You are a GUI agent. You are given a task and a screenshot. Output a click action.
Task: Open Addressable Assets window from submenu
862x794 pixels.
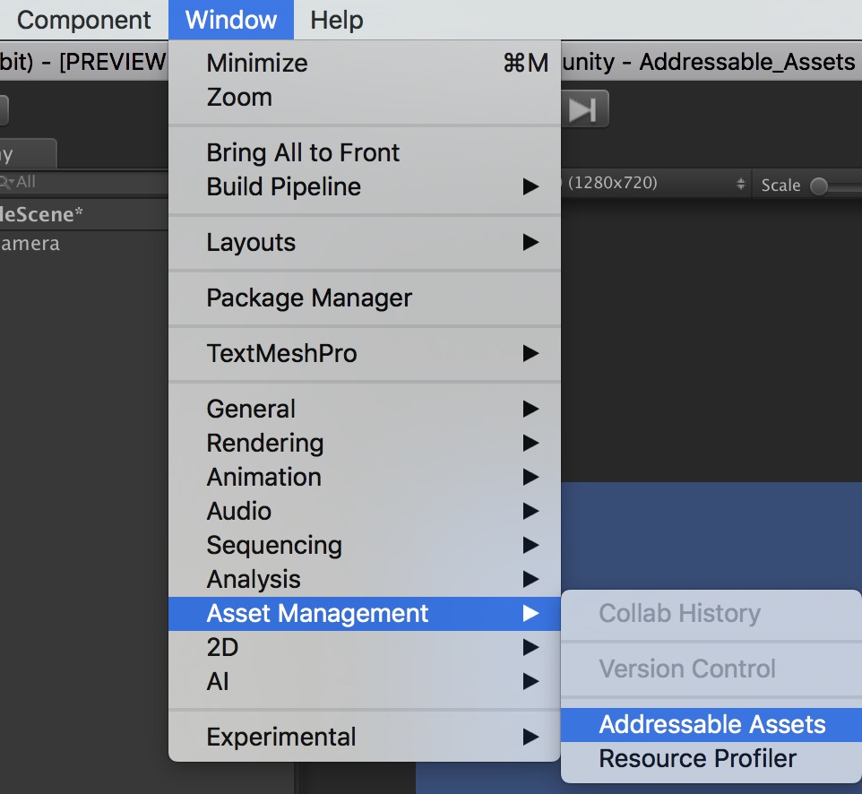coord(711,724)
